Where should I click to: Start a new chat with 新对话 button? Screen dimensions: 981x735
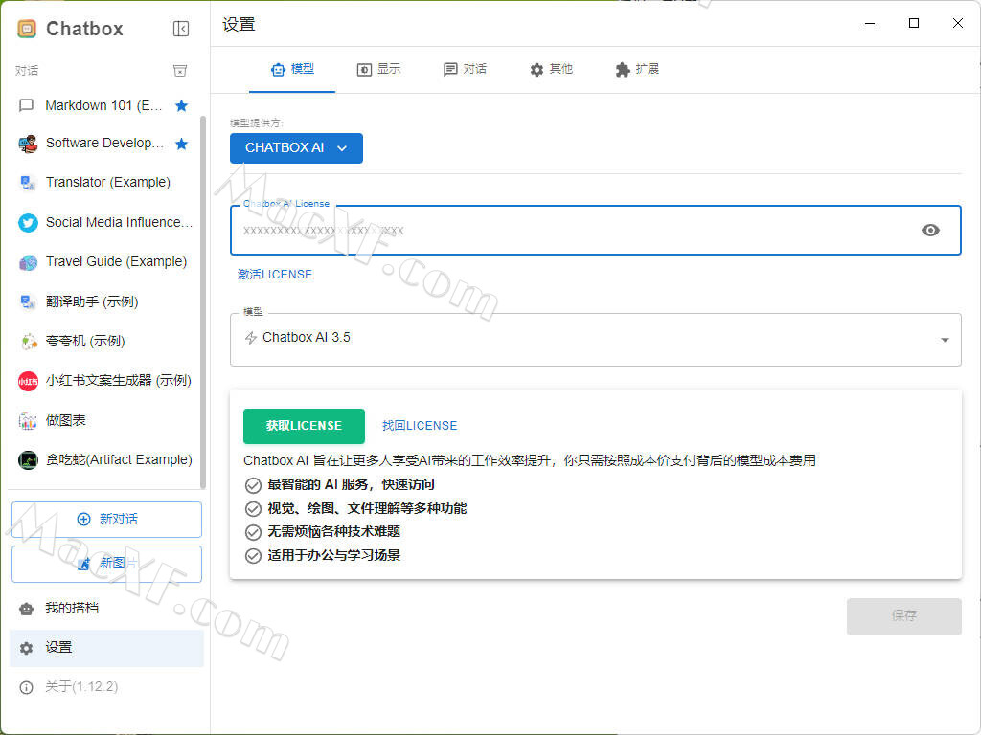(x=106, y=520)
